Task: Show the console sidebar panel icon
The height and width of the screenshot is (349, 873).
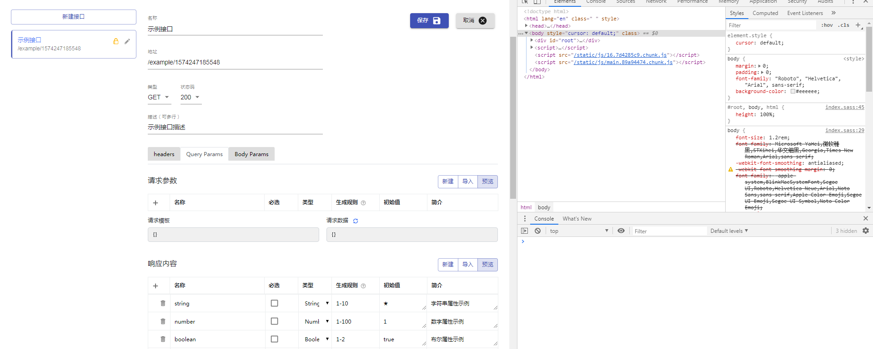Action: [x=525, y=231]
